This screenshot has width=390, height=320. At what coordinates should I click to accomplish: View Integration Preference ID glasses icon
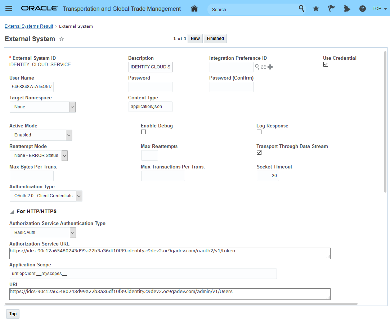click(x=264, y=67)
